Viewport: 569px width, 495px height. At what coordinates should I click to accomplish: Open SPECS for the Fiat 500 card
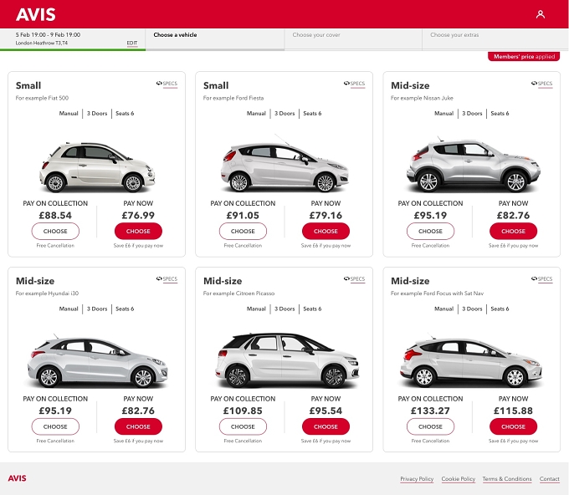(167, 84)
